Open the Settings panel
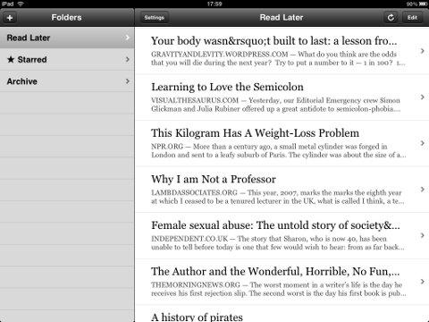The image size is (429, 322). (155, 18)
